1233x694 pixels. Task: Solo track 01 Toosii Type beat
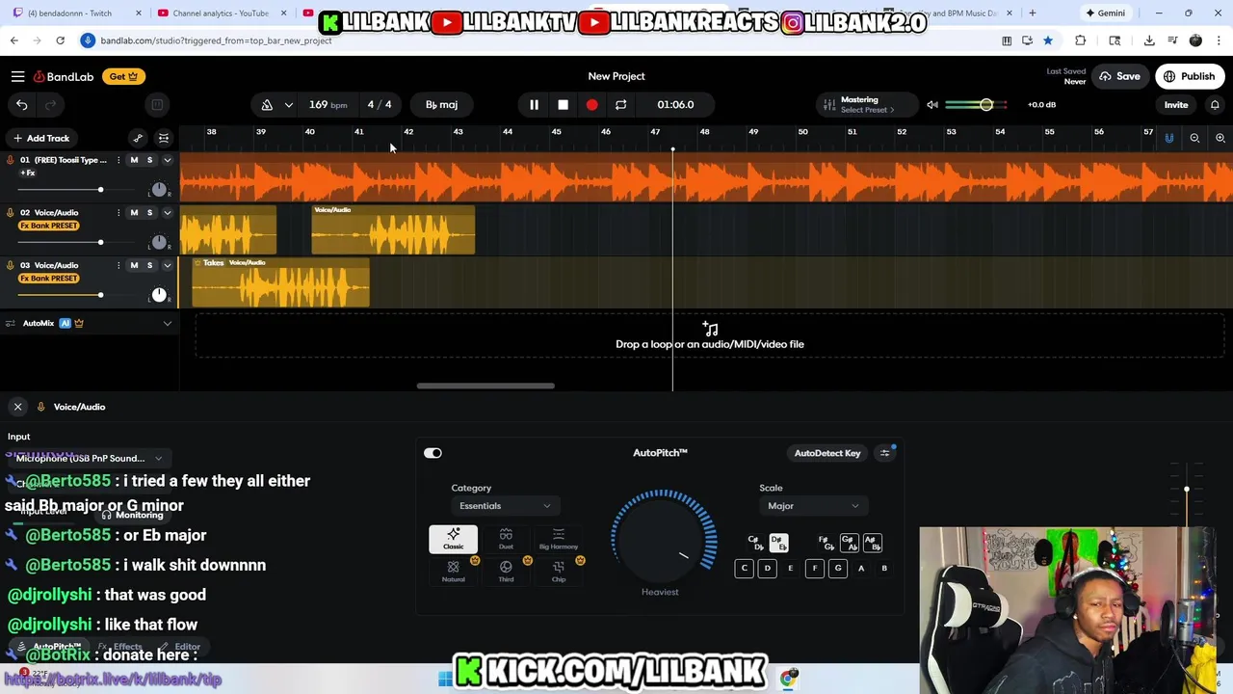149,160
